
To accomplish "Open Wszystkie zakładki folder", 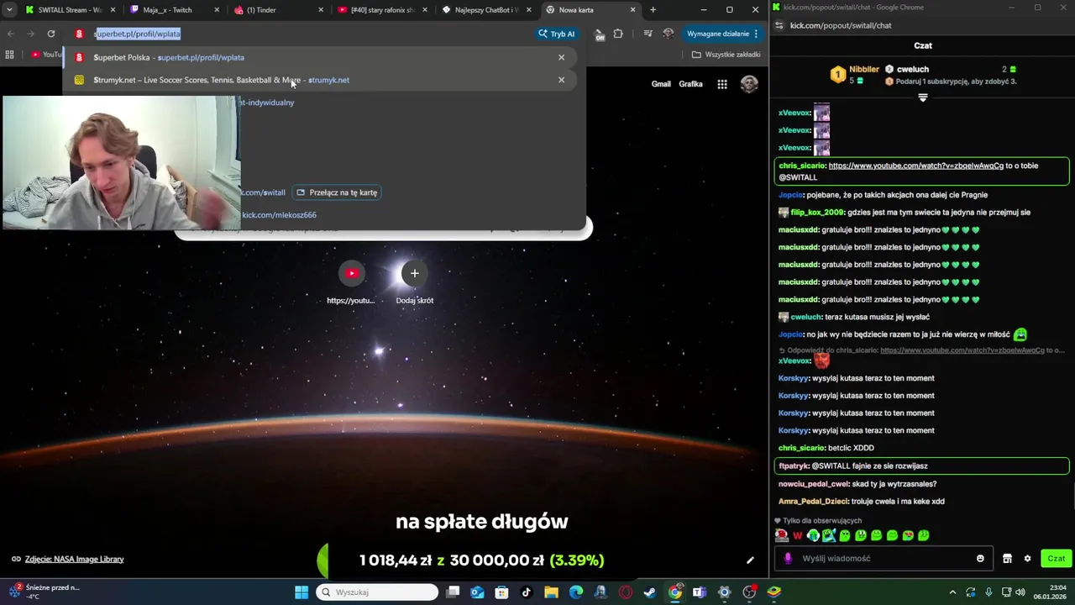I will click(726, 55).
